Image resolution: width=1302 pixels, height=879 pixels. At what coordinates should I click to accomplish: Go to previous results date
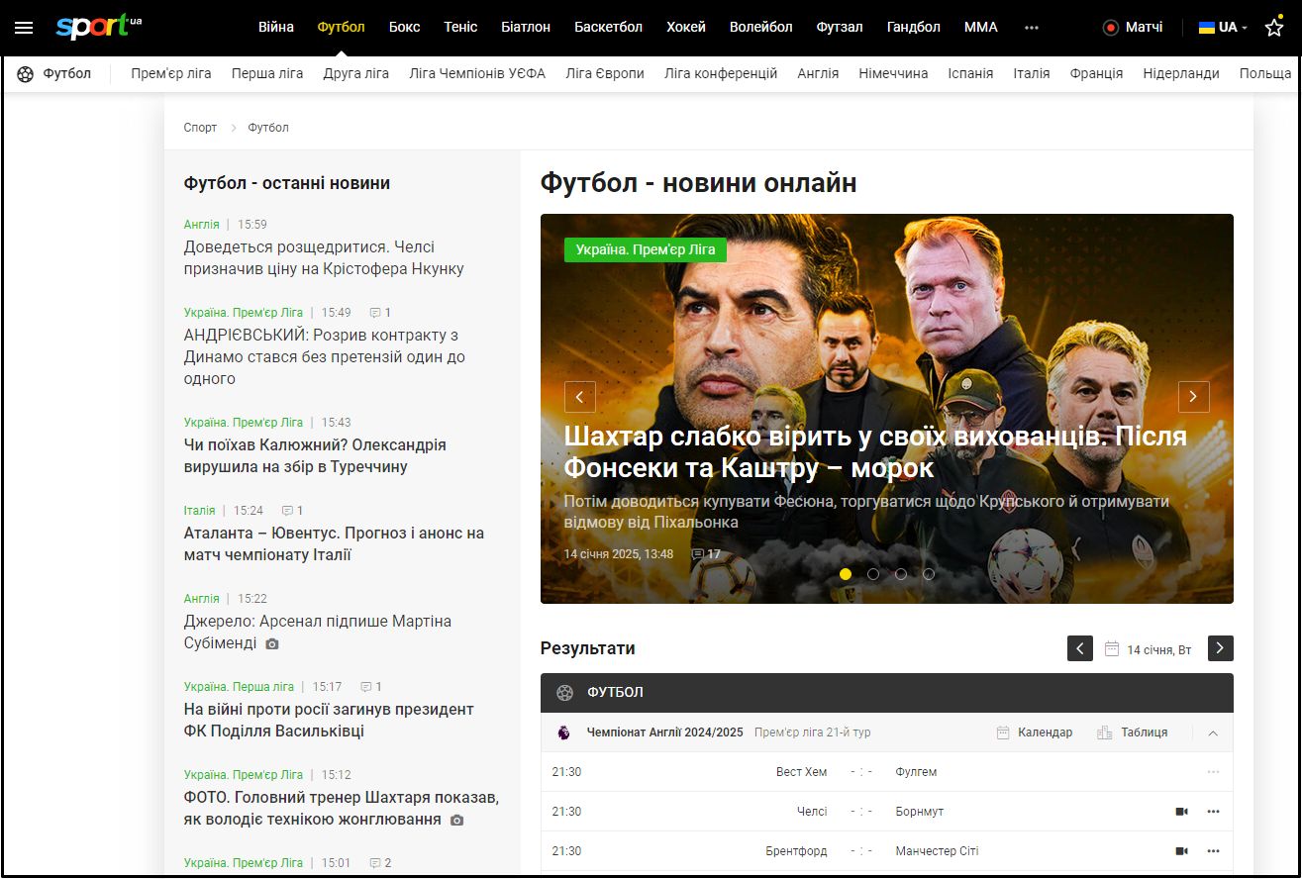coord(1080,648)
